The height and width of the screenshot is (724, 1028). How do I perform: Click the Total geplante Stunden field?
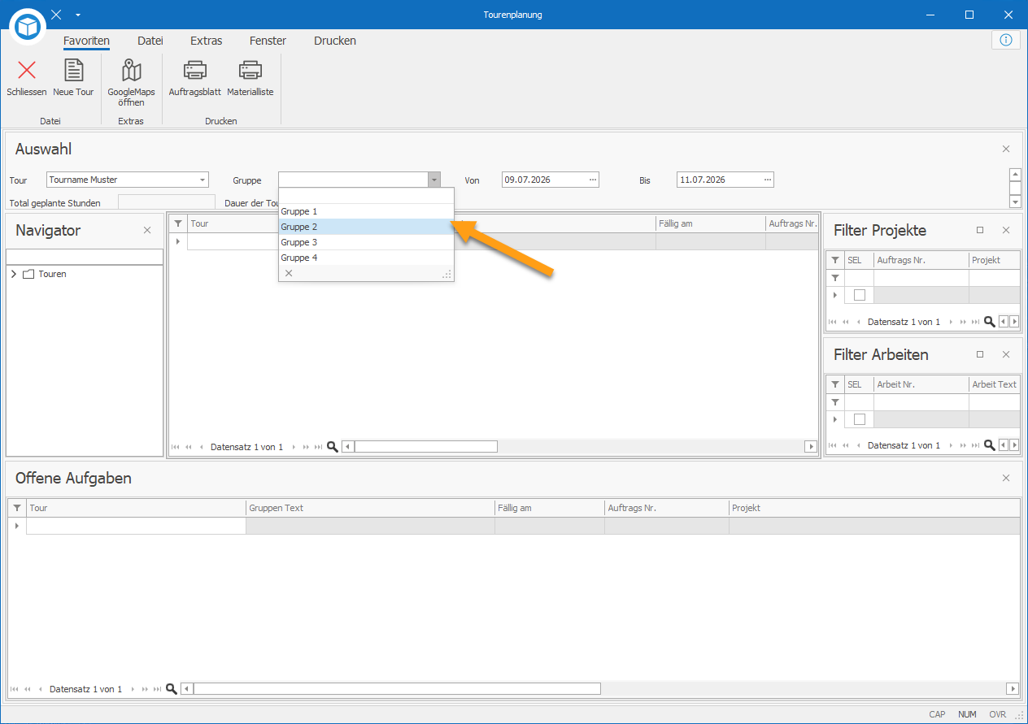click(167, 202)
